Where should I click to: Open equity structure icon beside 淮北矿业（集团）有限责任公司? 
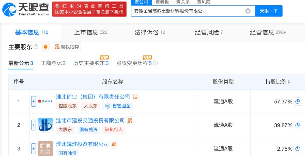coord(135,97)
